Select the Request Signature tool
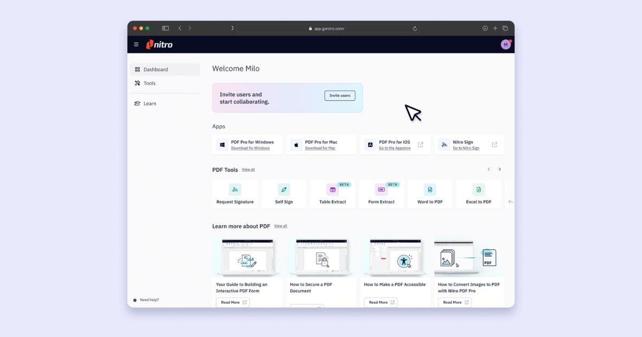The image size is (642, 337). (x=235, y=194)
